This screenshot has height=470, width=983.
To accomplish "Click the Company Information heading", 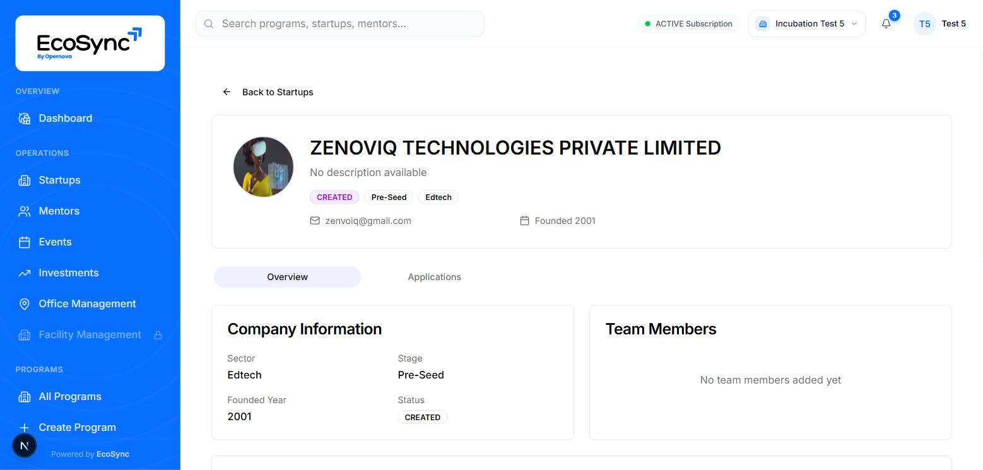I will [304, 329].
